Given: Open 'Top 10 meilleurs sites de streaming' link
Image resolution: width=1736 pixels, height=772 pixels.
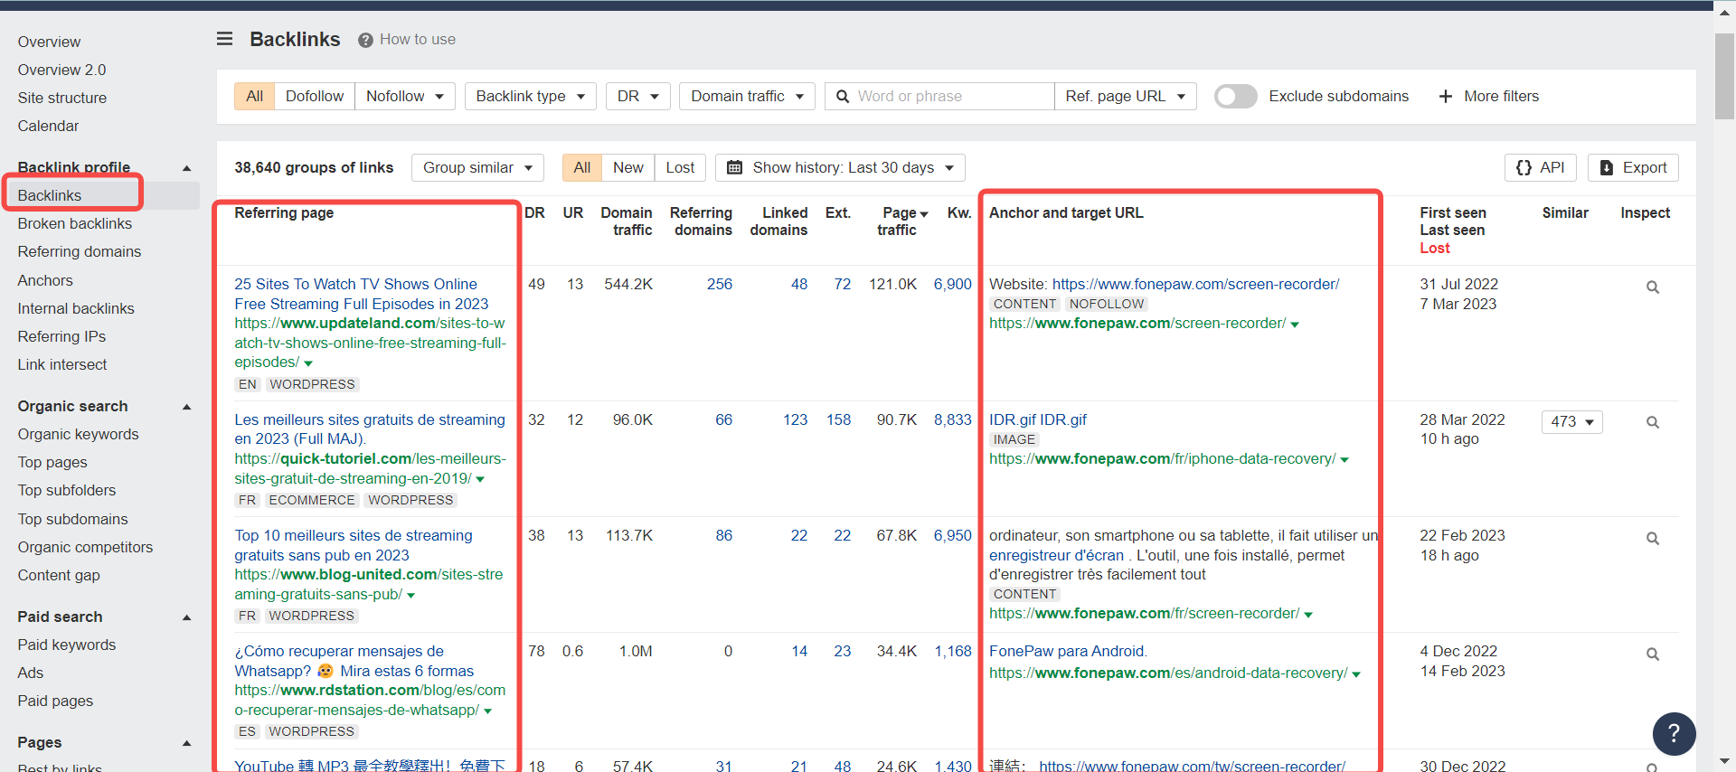Looking at the screenshot, I should click(353, 545).
